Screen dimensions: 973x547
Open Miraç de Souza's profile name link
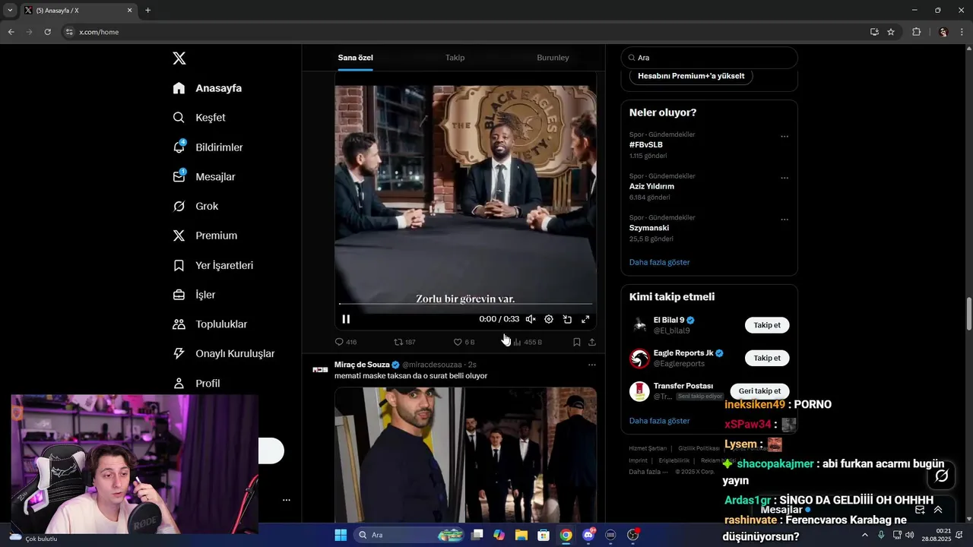tap(362, 365)
